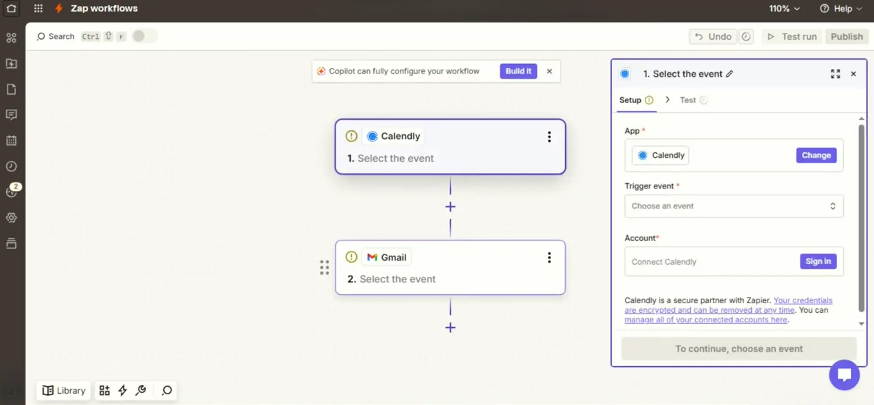Grab the drag handle beside Gmail step

tap(324, 267)
